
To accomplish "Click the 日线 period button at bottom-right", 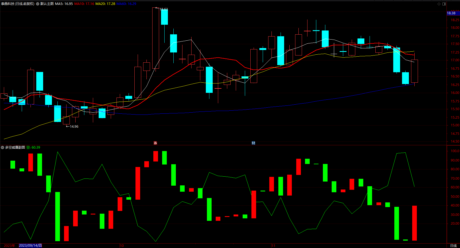I will point(453,246).
